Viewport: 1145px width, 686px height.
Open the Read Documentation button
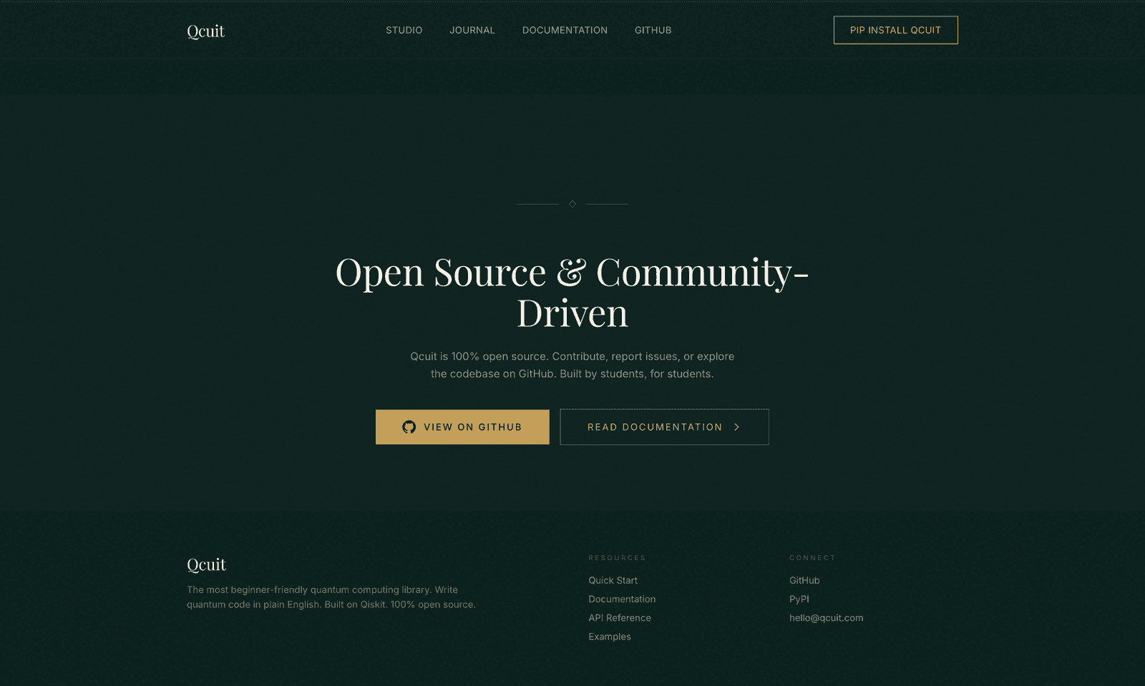664,427
